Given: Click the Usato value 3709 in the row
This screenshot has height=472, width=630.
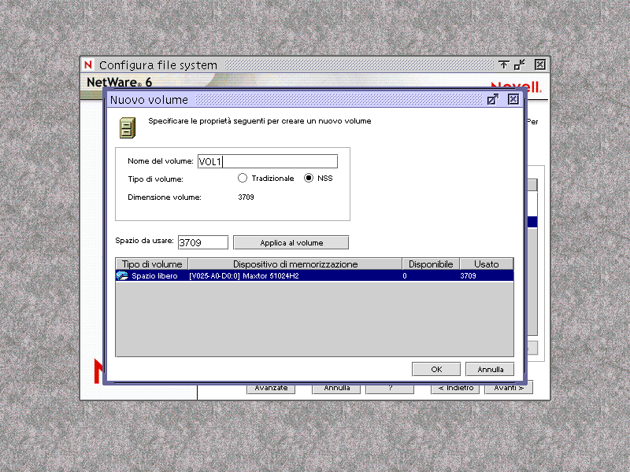Looking at the screenshot, I should [468, 276].
